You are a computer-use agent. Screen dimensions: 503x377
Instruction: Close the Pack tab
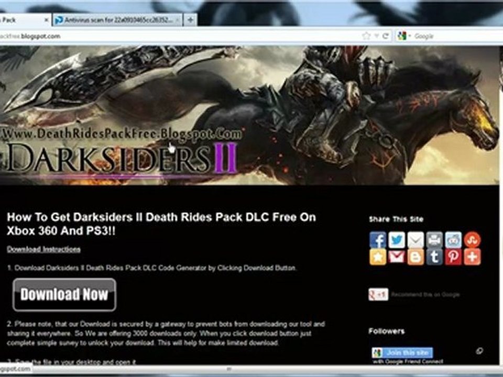pyautogui.click(x=46, y=20)
